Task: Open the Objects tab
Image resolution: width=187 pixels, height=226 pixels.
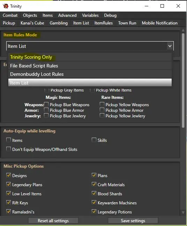Action: [x=30, y=15]
